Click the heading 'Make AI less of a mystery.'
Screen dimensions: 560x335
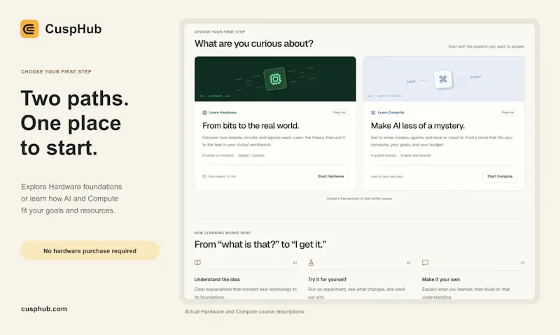[418, 126]
